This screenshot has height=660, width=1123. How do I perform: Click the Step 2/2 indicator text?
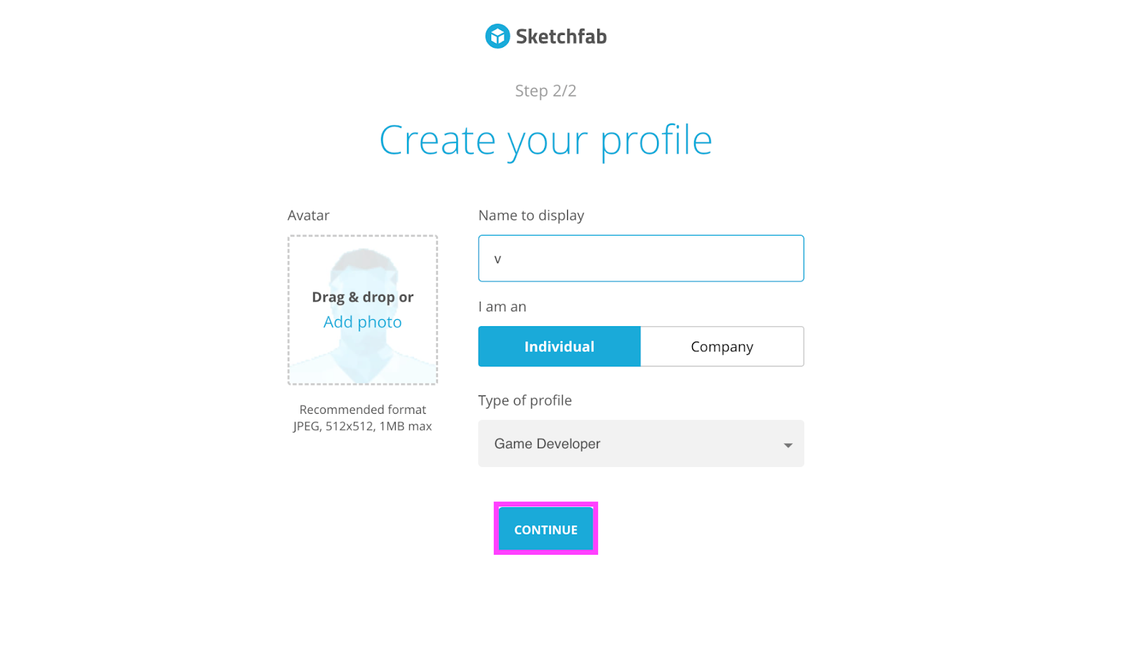545,90
